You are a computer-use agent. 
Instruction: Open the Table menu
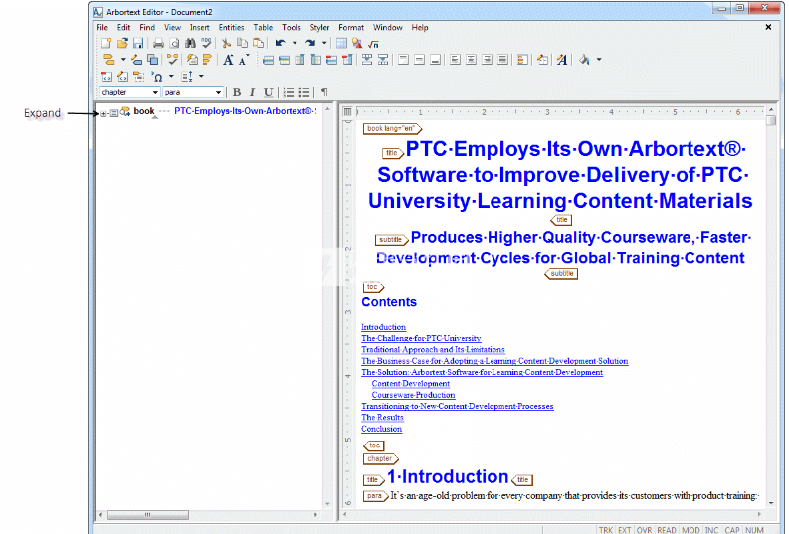(x=263, y=27)
